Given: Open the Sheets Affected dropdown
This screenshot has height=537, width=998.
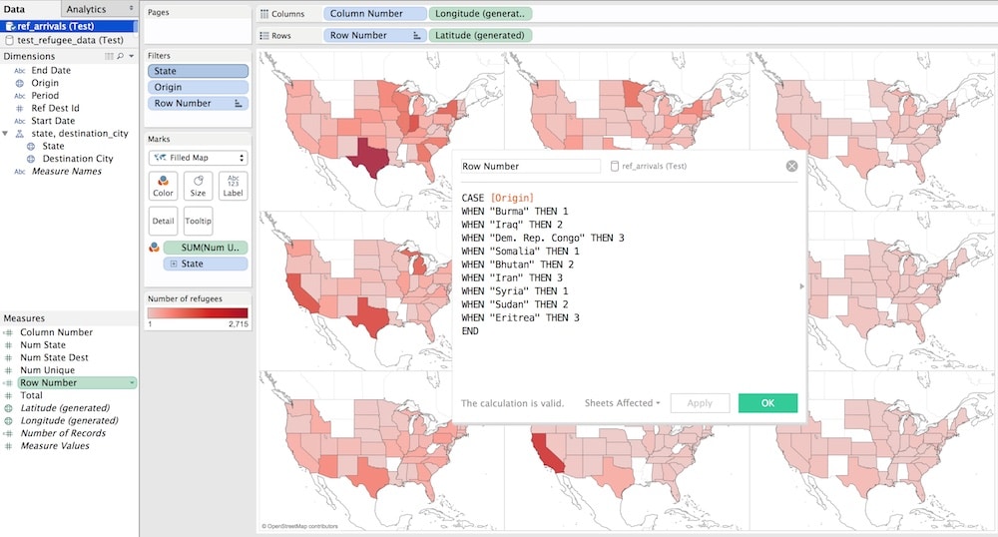Looking at the screenshot, I should tap(622, 403).
